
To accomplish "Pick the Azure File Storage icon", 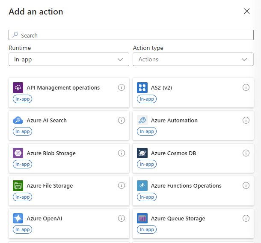I will pyautogui.click(x=18, y=186).
